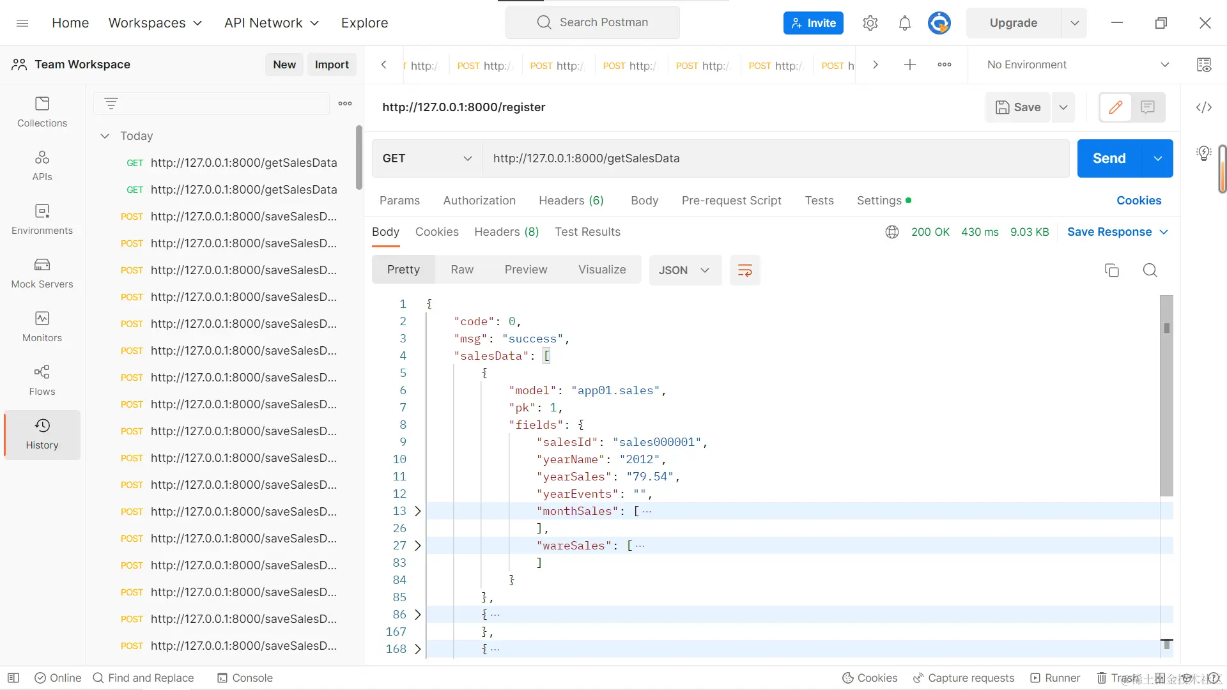Open the Test Results tab
Viewport: 1227px width, 690px height.
(587, 232)
